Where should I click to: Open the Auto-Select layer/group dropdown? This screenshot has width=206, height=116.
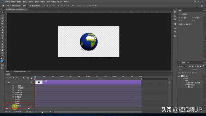pos(25,6)
